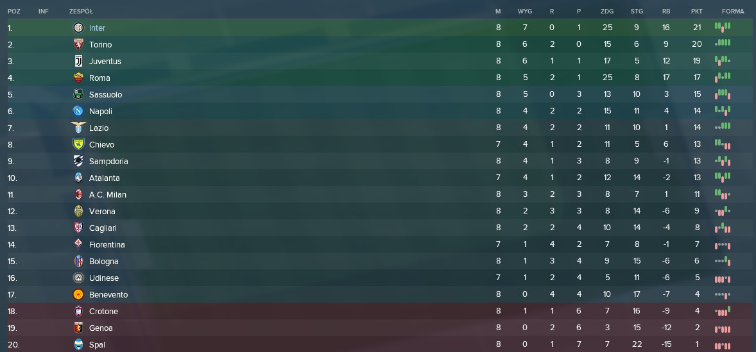Click the Lazio eagle badge
Viewport: 756px width, 352px height.
78,128
